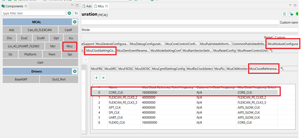
Task: Toggle the lock icon in header
Action: [x=291, y=14]
